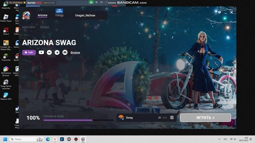The image size is (255, 143).
Task: Open the blue shield app in taskbar
Action: click(62, 139)
